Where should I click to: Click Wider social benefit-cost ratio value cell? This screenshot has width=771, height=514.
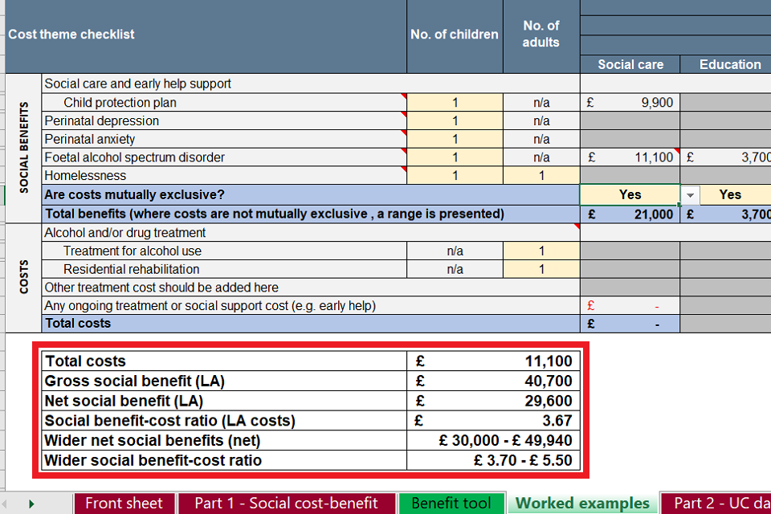[x=497, y=461]
